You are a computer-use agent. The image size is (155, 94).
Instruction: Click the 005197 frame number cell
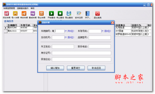[x=26, y=31]
